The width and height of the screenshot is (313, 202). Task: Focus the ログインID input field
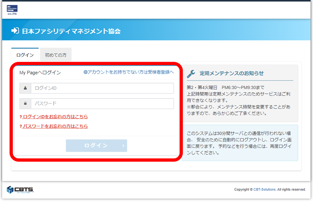[x=102, y=88]
